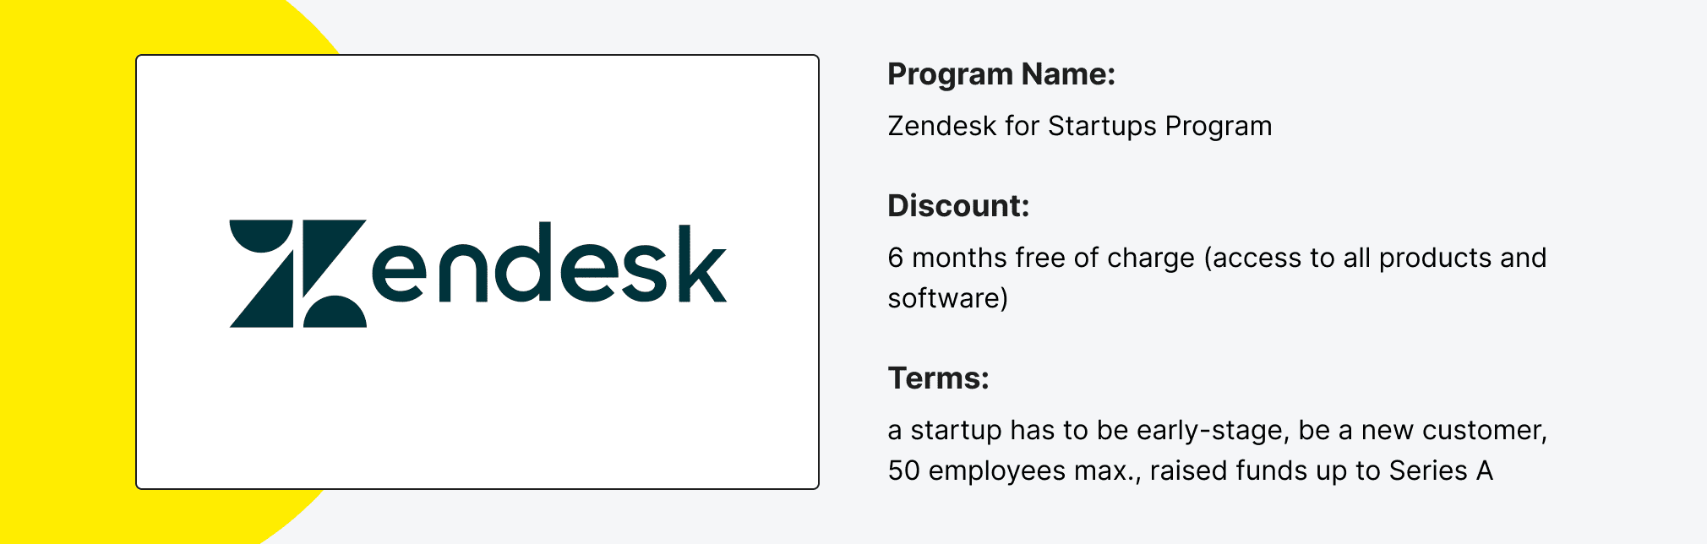The image size is (1707, 544).
Task: Click the word "software)" under Discount
Action: pyautogui.click(x=947, y=298)
